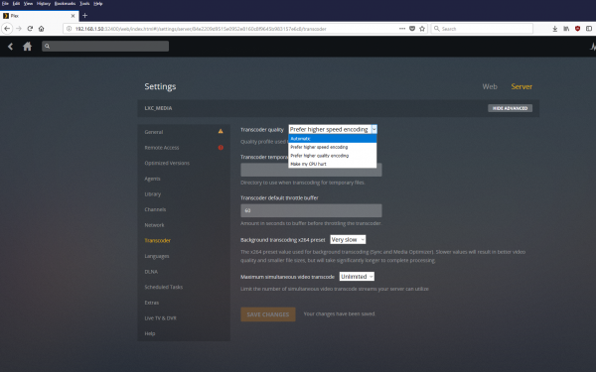Choose Automatic in the quality list
Image resolution: width=596 pixels, height=372 pixels.
click(333, 139)
